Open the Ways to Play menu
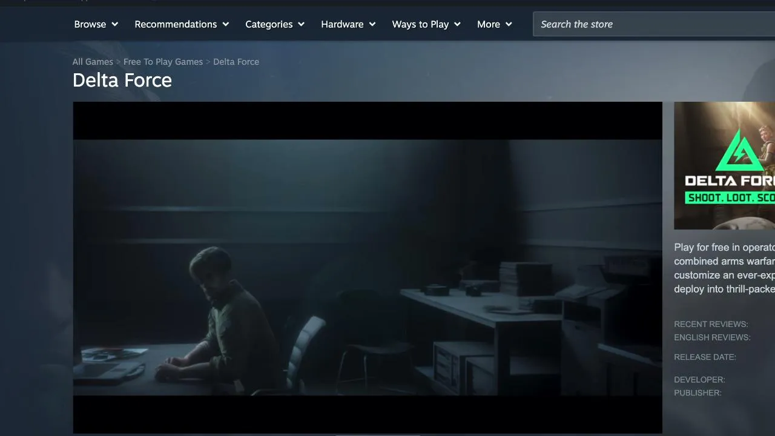This screenshot has height=436, width=775. click(426, 24)
